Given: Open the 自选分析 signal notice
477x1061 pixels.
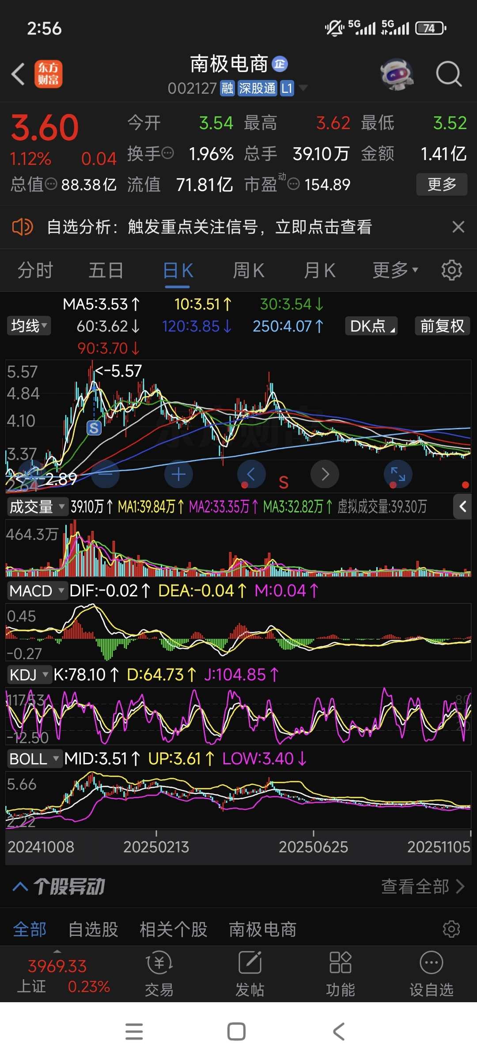Looking at the screenshot, I should pyautogui.click(x=209, y=227).
